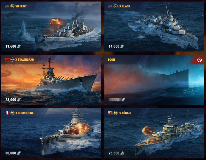Click the steel currency icon beside 11,600
The height and width of the screenshot is (160, 206).
tap(19, 46)
